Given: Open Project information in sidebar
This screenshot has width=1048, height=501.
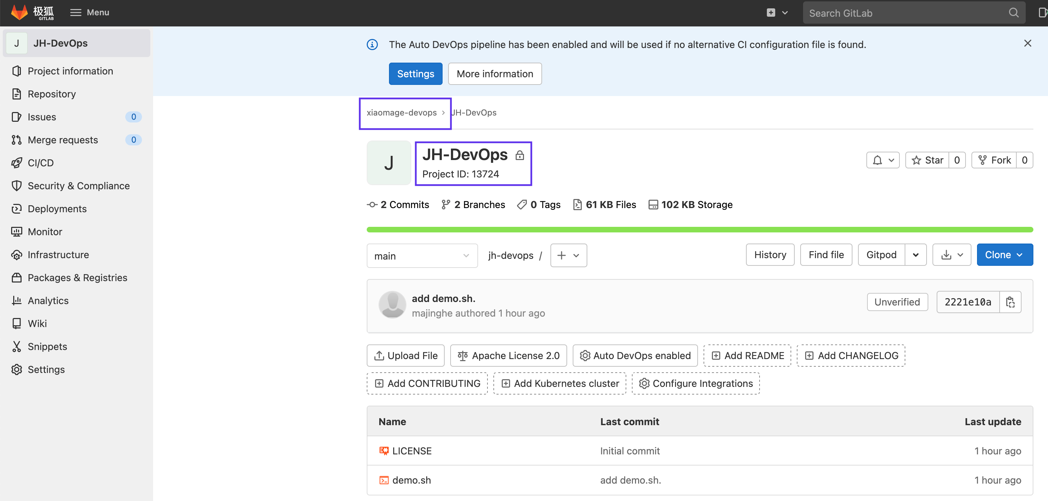Looking at the screenshot, I should 70,71.
